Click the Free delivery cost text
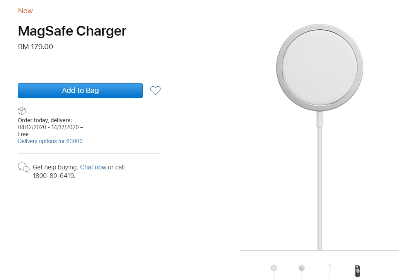This screenshot has width=420, height=280. tap(23, 134)
